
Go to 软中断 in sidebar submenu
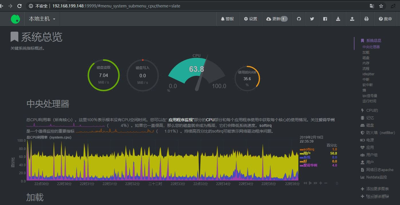368,85
